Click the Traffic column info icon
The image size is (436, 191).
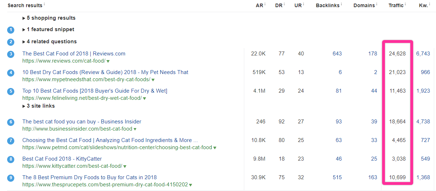tap(405, 4)
